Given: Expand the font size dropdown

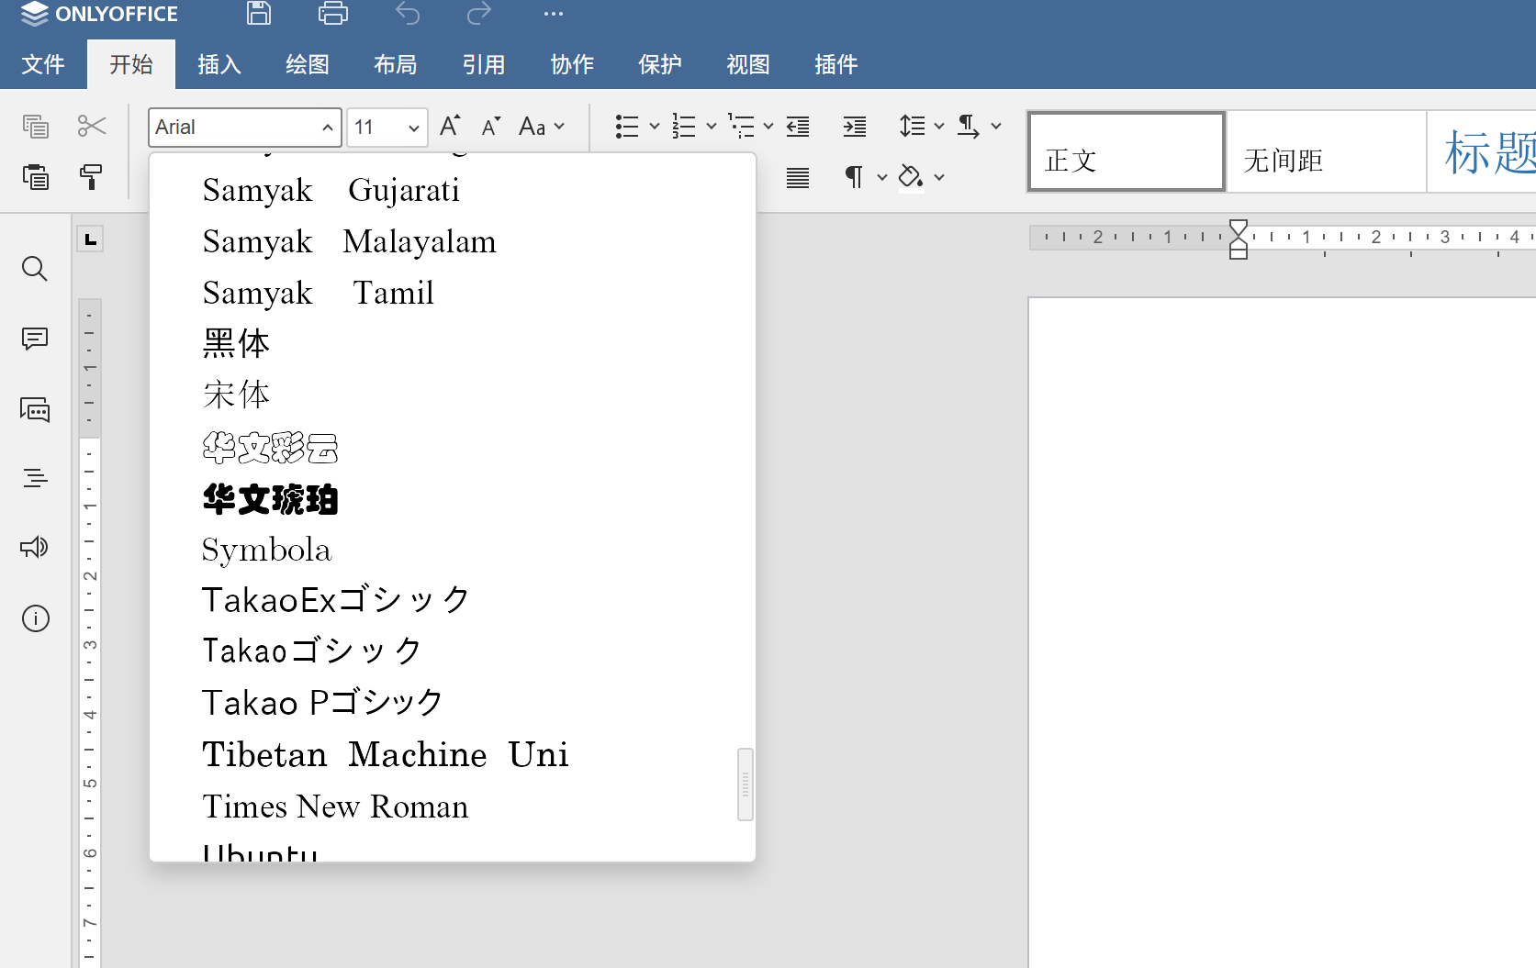Looking at the screenshot, I should click(x=413, y=128).
